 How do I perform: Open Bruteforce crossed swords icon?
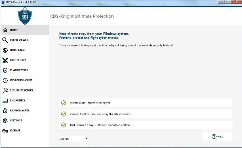(5, 60)
